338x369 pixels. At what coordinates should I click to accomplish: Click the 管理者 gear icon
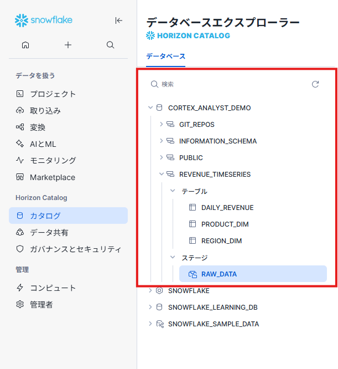click(20, 304)
